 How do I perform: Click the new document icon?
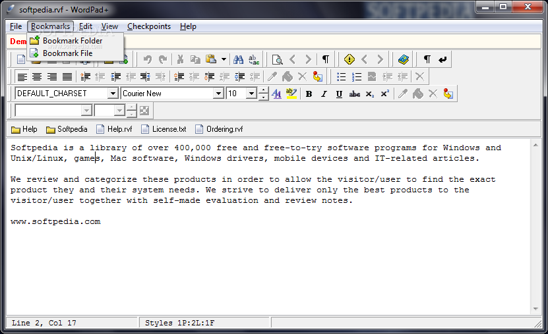coord(21,60)
